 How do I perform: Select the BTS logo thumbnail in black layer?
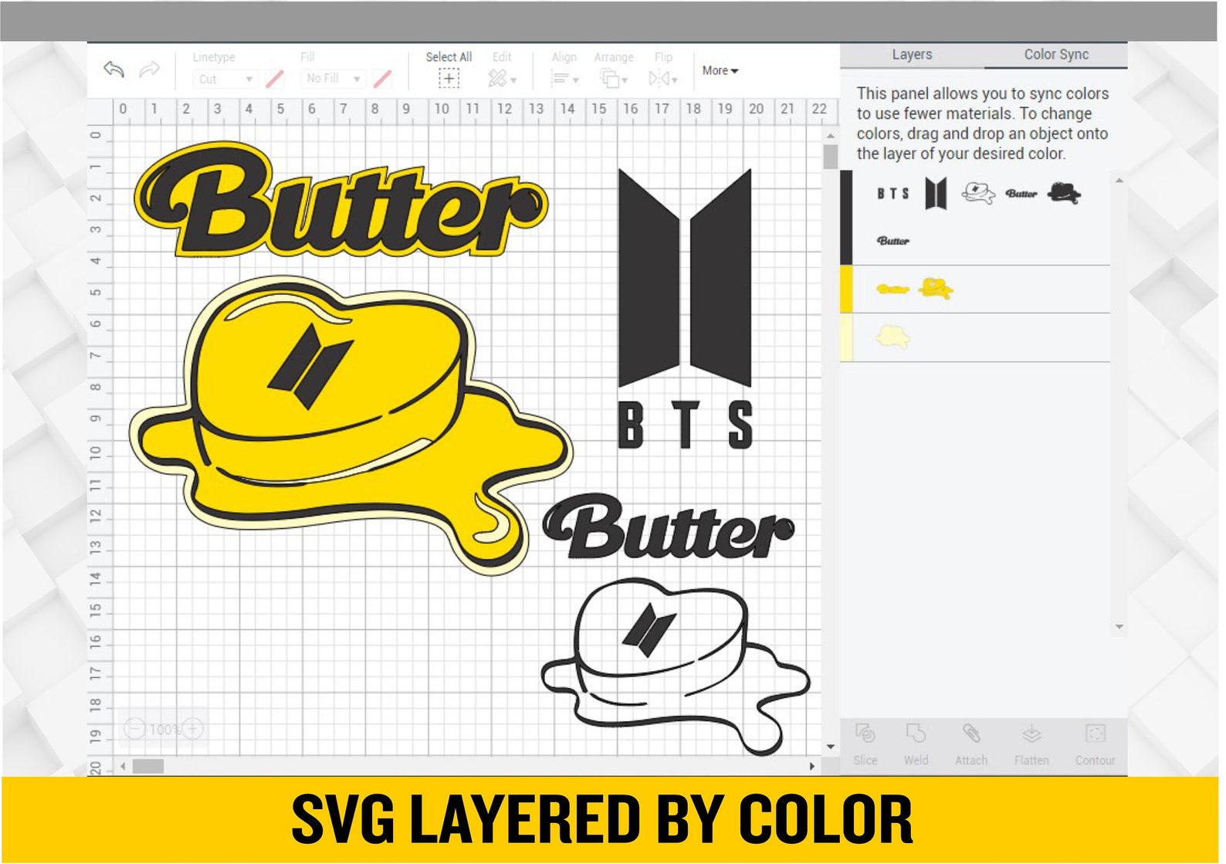point(936,194)
